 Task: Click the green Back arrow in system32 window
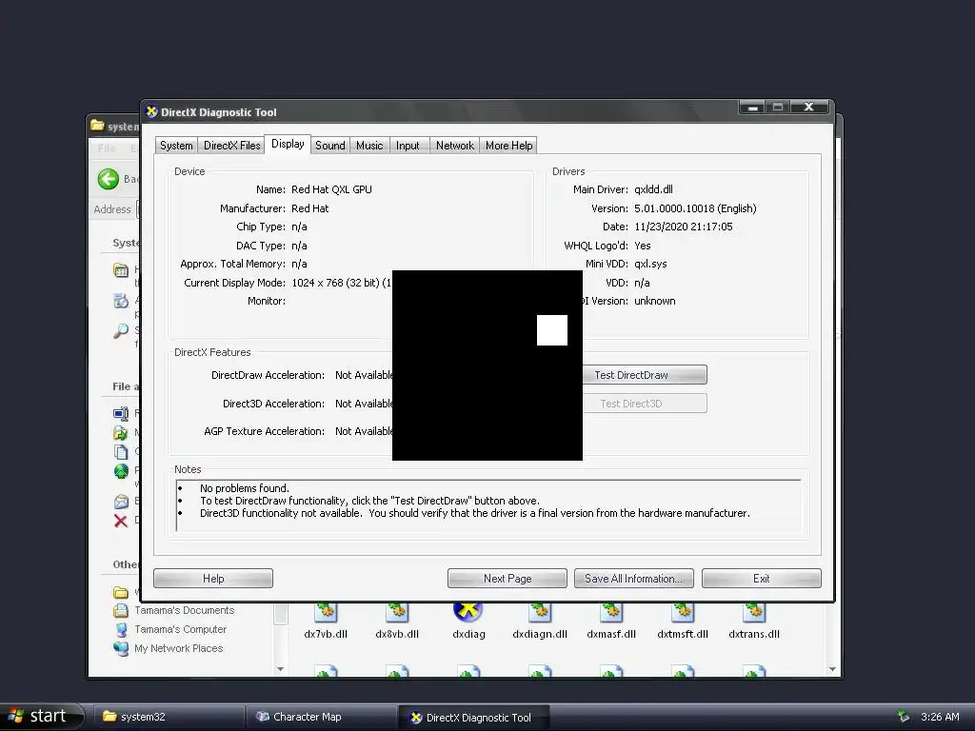click(x=109, y=180)
